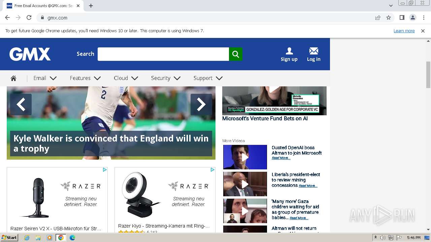Play the Gaza children video thumbnail

click(x=245, y=211)
